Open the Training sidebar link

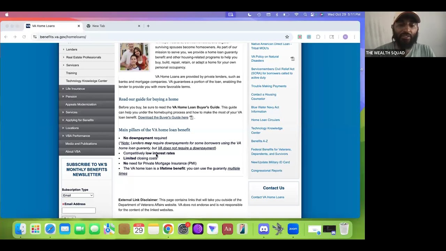coord(71,73)
